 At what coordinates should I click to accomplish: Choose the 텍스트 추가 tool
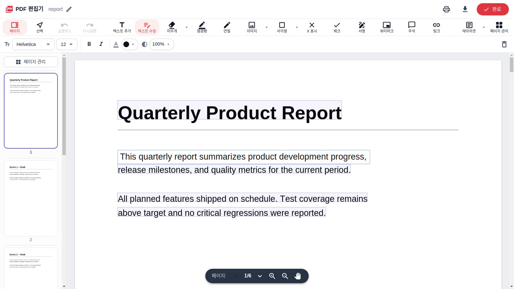[x=122, y=27]
